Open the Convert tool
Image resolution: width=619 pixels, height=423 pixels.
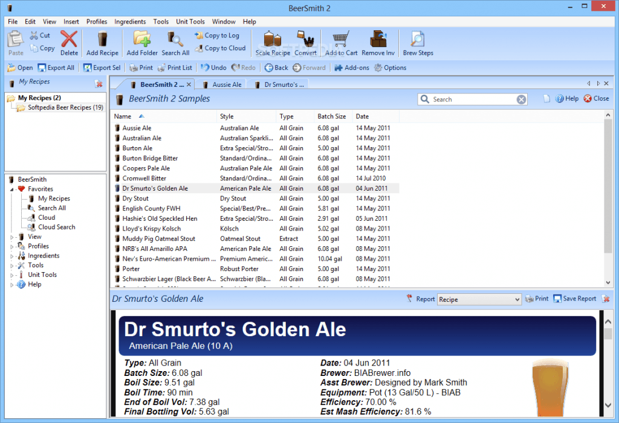306,42
